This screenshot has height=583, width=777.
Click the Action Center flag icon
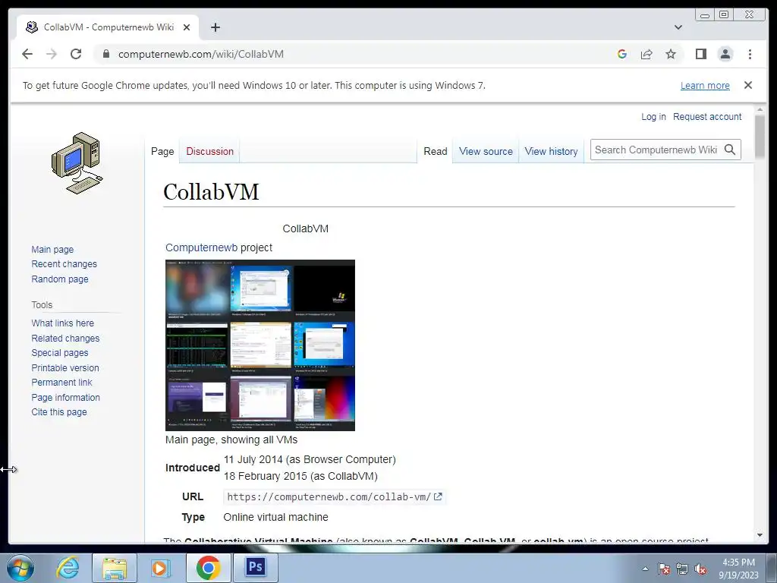coord(663,569)
